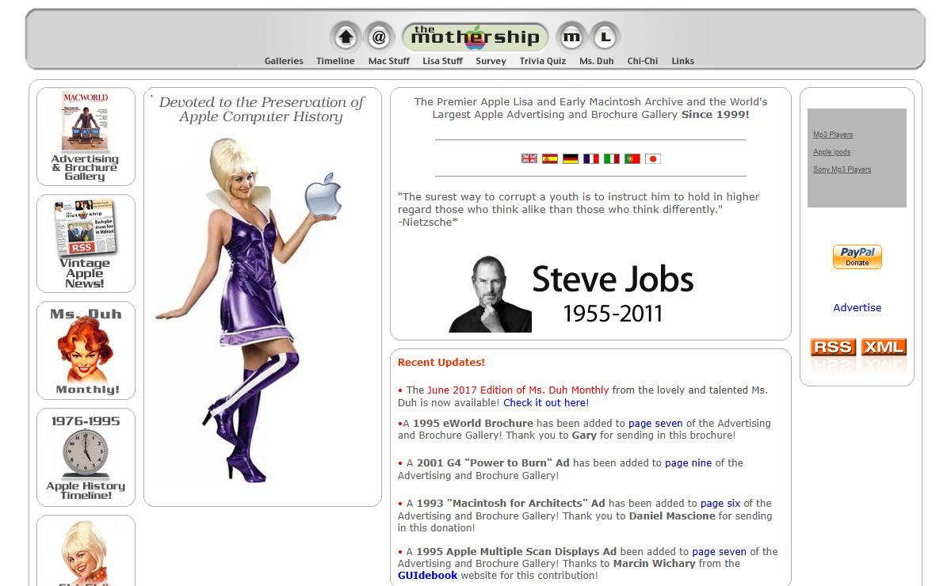Viewport: 951px width, 586px height.
Task: Click the "-Nietzsche*" attribution text
Action: click(x=428, y=222)
